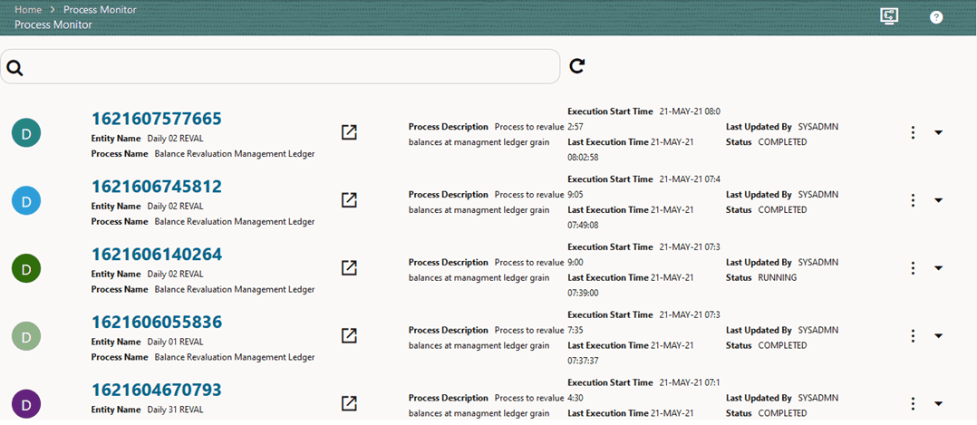Open external link icon for process 1621606745812
Image resolution: width=977 pixels, height=425 pixels.
coord(350,200)
